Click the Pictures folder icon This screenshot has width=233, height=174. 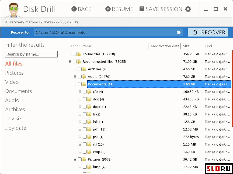(x=84, y=159)
